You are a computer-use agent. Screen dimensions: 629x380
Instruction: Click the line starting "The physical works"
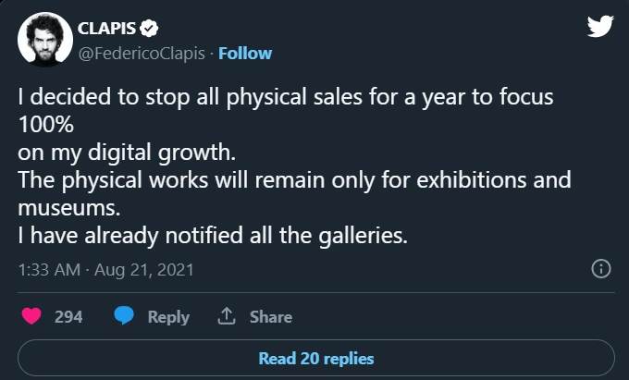294,178
